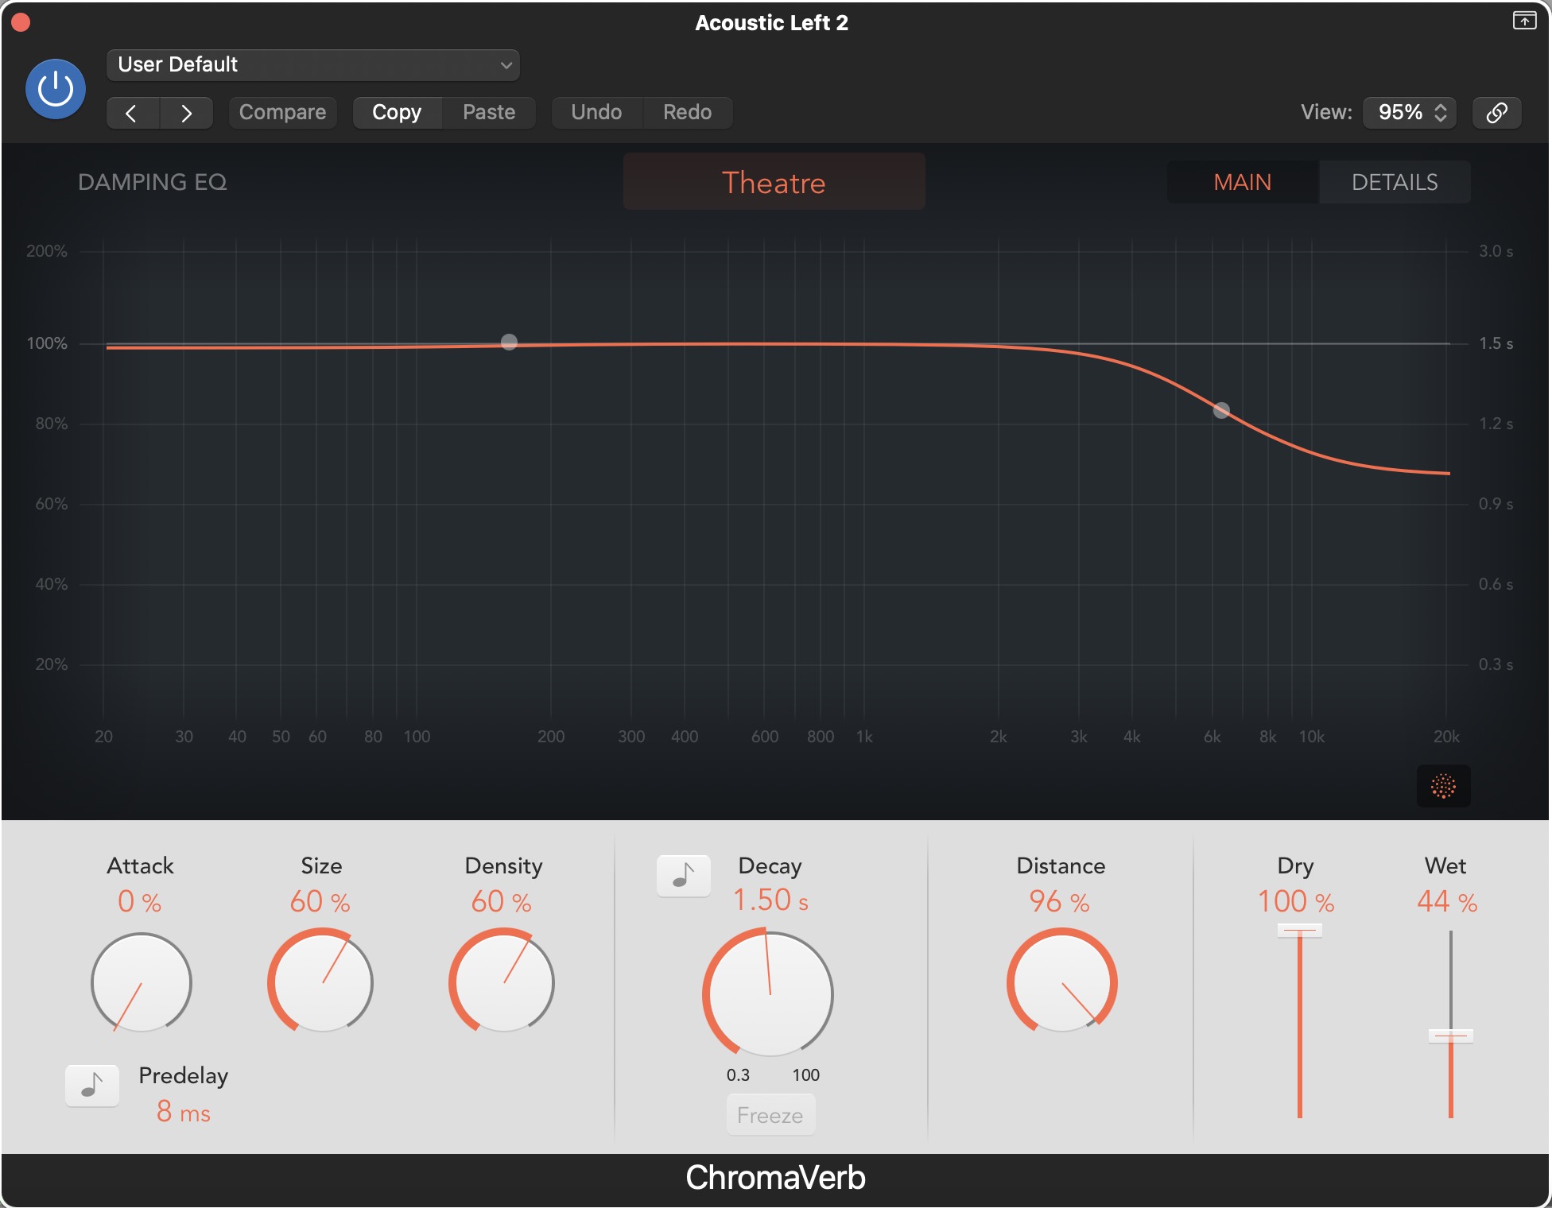The width and height of the screenshot is (1552, 1208).
Task: Click the Predelay 8 ms value
Action: pos(184,1112)
